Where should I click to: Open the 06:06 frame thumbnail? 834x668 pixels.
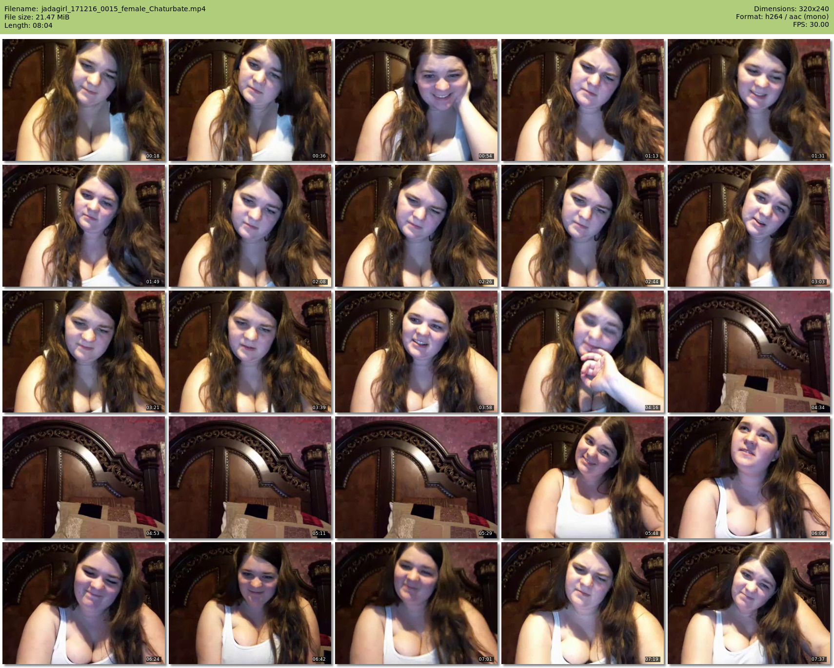coord(749,477)
